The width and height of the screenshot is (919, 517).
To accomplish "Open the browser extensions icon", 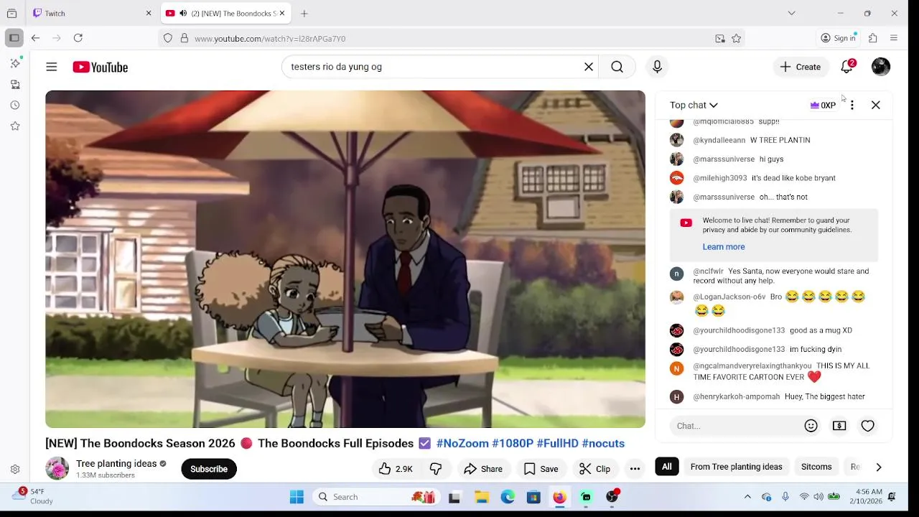I will point(873,38).
